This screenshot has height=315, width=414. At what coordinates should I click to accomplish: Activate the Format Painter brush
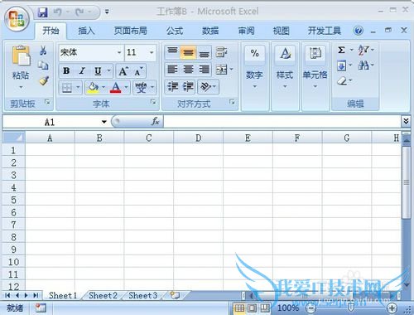pos(44,80)
